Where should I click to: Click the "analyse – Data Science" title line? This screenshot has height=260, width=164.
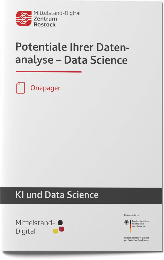click(x=71, y=60)
